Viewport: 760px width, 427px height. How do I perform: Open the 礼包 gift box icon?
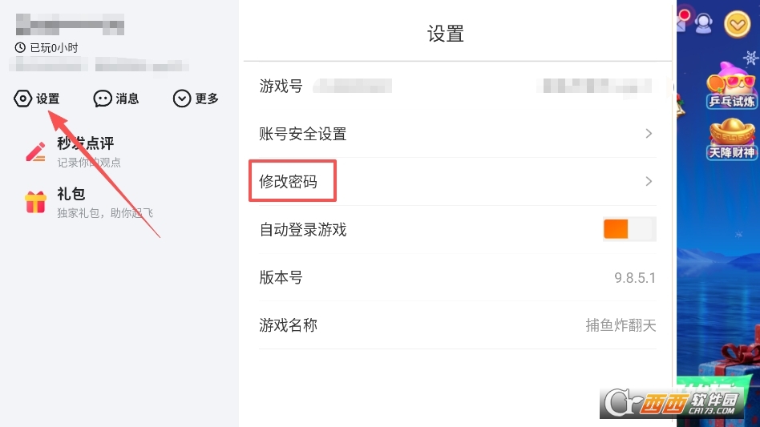coord(36,202)
